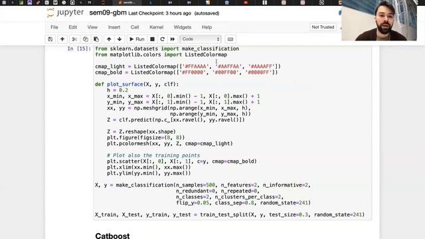Click the Jupyter logo
Image resolution: width=425 pixels, height=239 pixels.
tap(65, 13)
